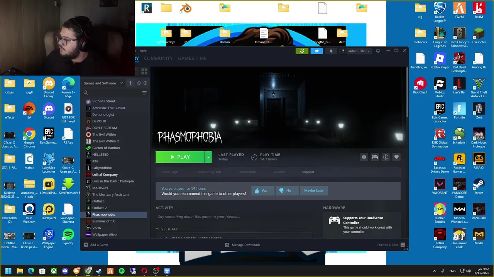The height and width of the screenshot is (277, 494).
Task: Open Discord Canary desktop shortcut
Action: pyautogui.click(x=49, y=88)
